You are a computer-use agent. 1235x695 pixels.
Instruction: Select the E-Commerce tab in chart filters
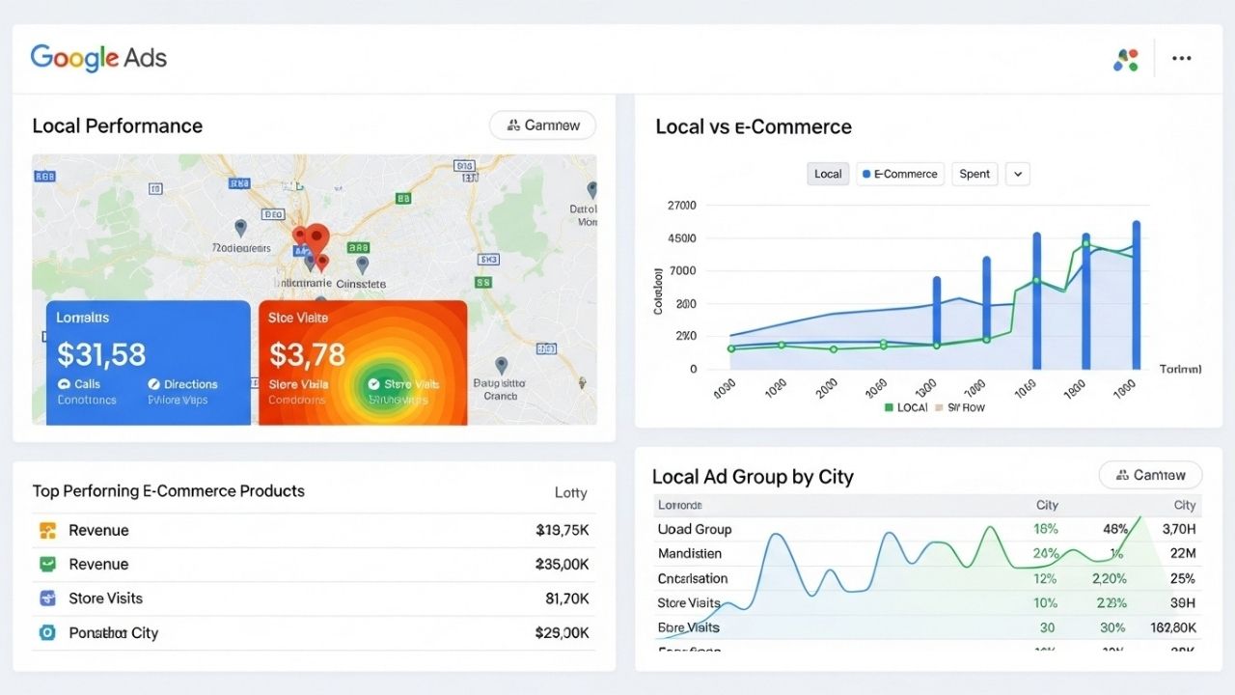(x=899, y=174)
